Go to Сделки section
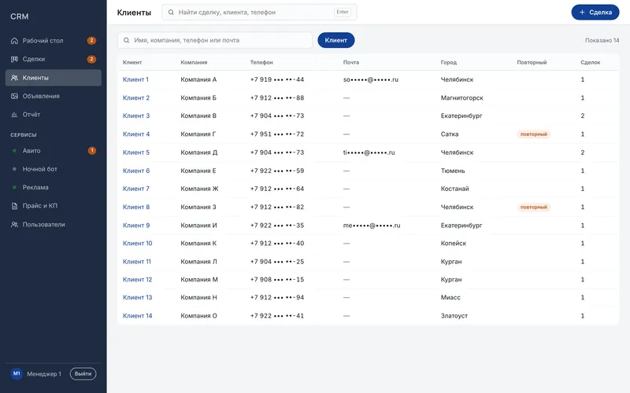 53,59
